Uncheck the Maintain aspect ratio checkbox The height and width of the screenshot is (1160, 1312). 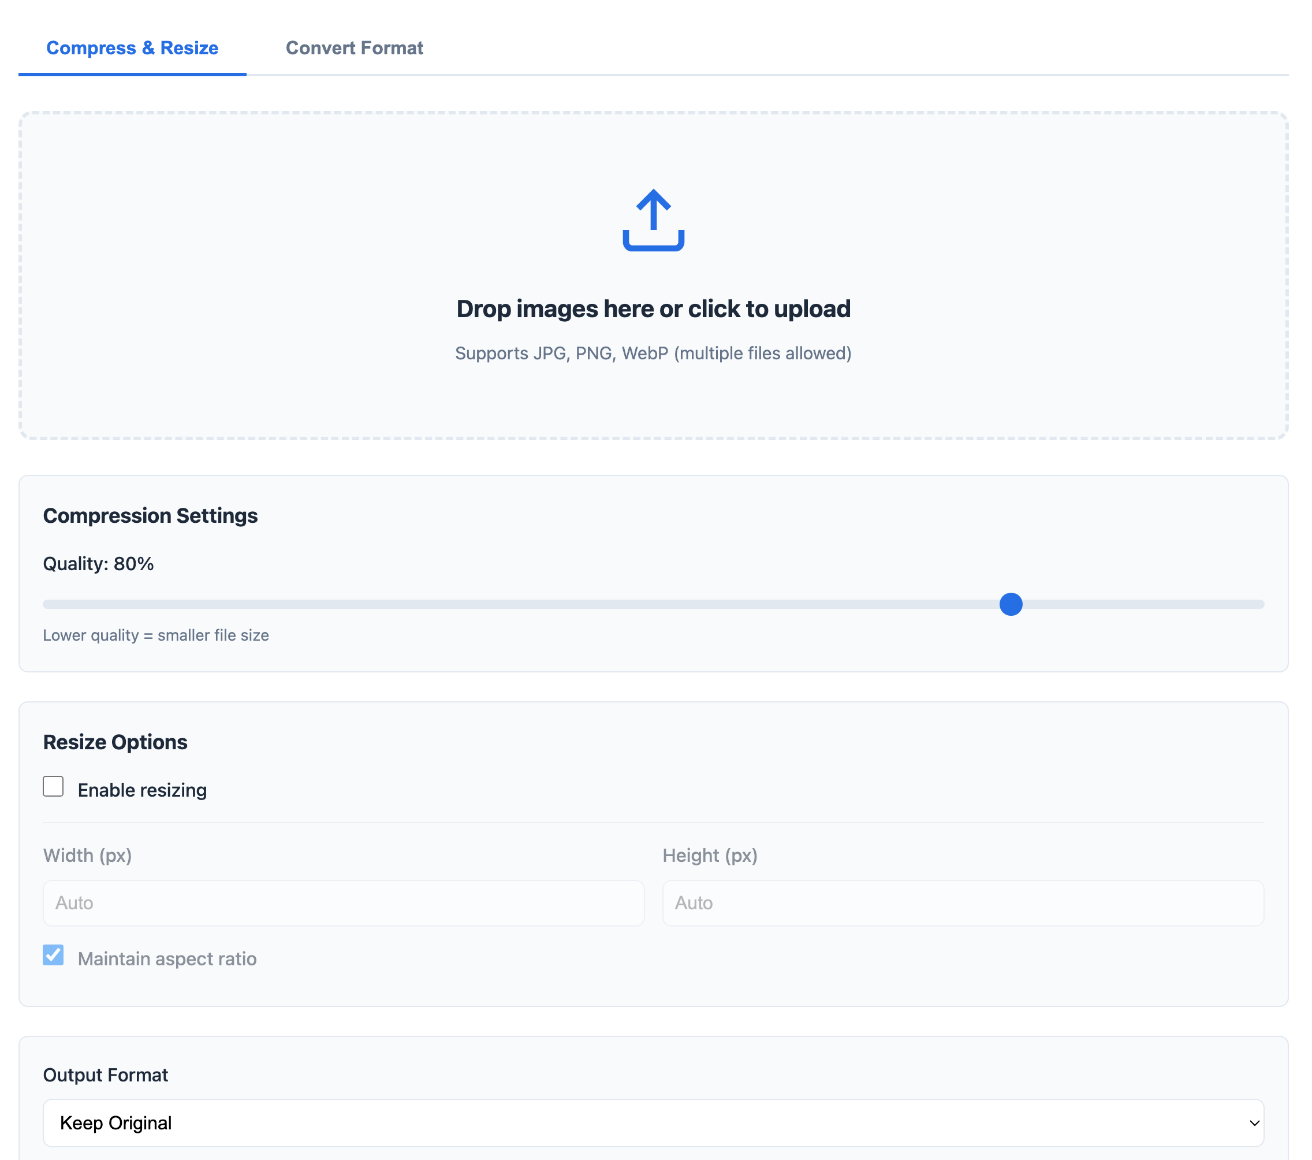tap(53, 955)
